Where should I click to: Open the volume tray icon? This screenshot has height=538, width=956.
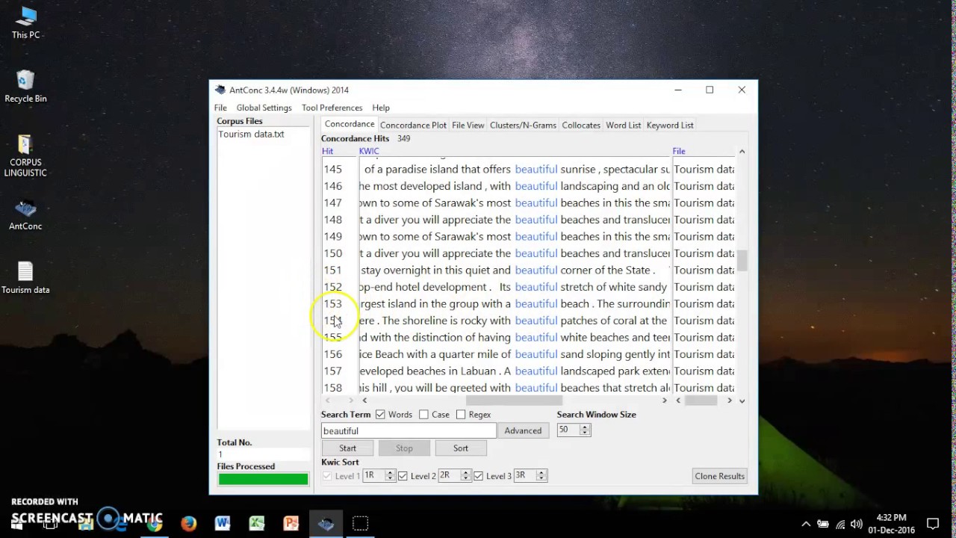(857, 524)
